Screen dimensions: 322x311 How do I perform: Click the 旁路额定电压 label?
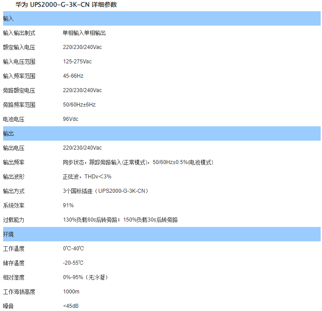[x=19, y=91]
